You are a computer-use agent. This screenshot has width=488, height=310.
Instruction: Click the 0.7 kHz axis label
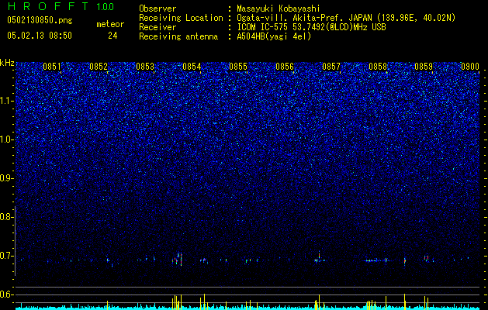[x=6, y=256]
